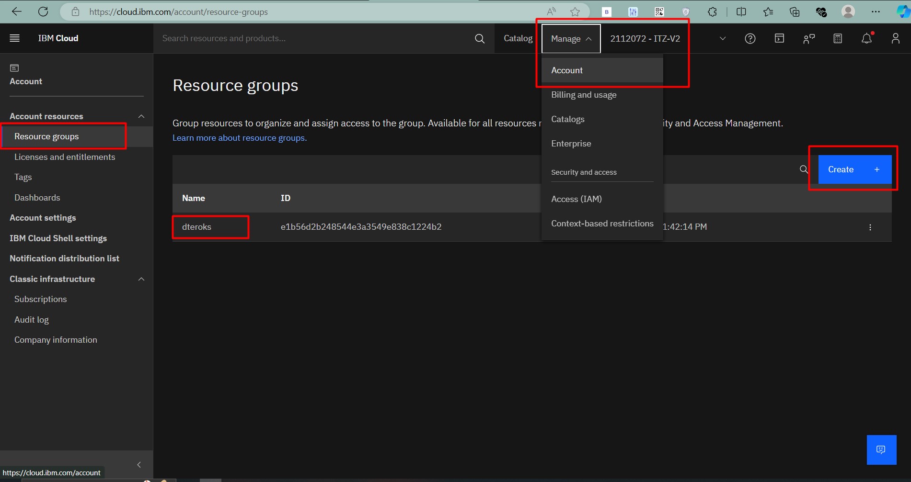Select Context-based restrictions menu item
This screenshot has height=482, width=911.
point(602,224)
